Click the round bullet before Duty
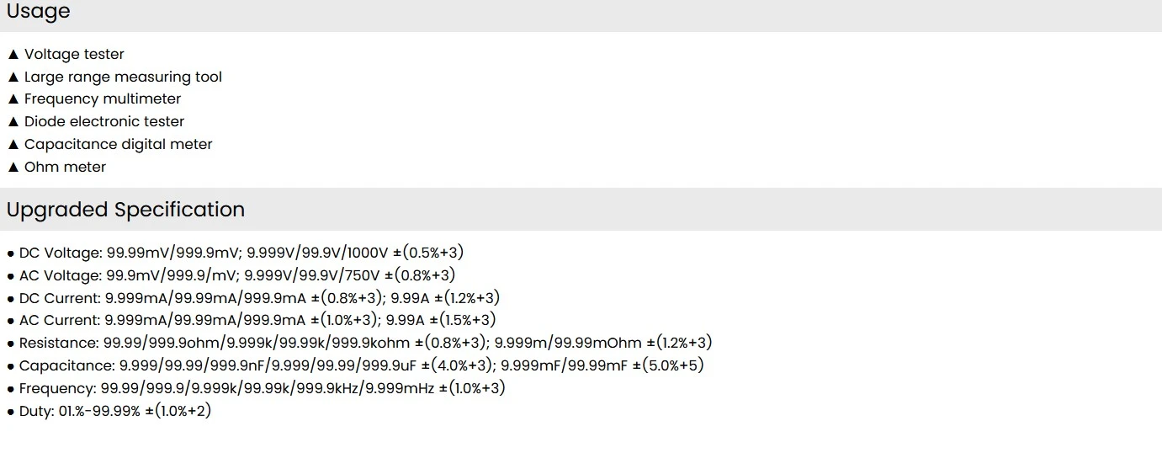 (11, 413)
